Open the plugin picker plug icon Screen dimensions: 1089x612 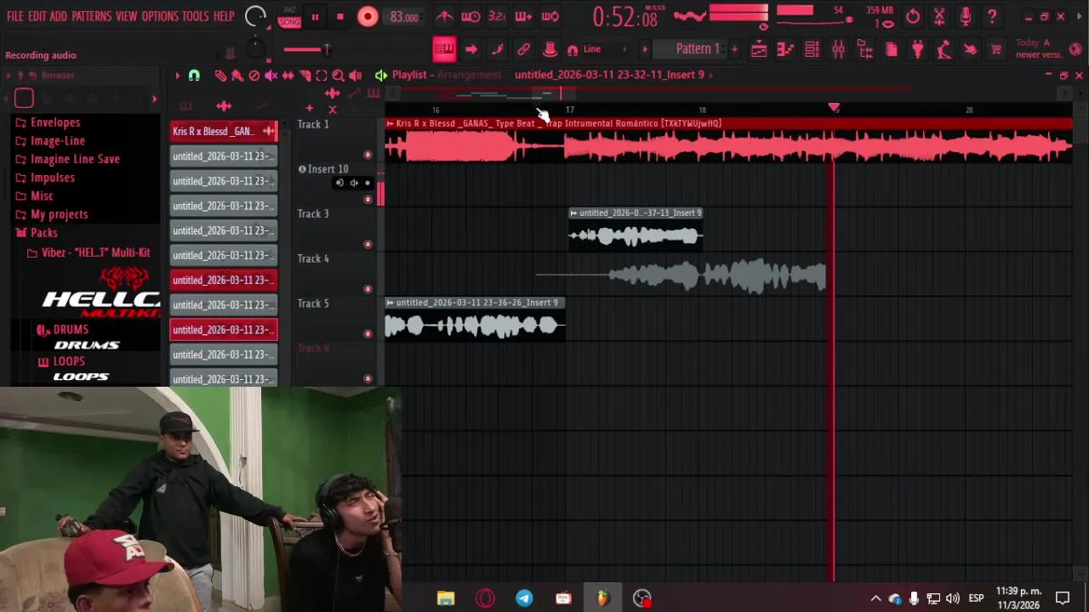(918, 50)
